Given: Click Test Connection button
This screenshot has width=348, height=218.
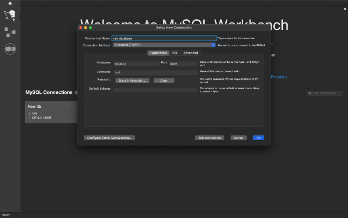Looking at the screenshot, I should click(210, 138).
